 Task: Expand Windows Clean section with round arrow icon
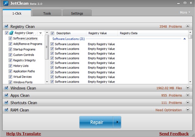(188, 88)
